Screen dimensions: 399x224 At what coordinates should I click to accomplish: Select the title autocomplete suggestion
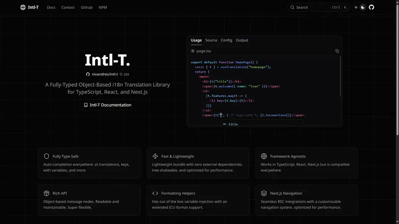pyautogui.click(x=262, y=124)
